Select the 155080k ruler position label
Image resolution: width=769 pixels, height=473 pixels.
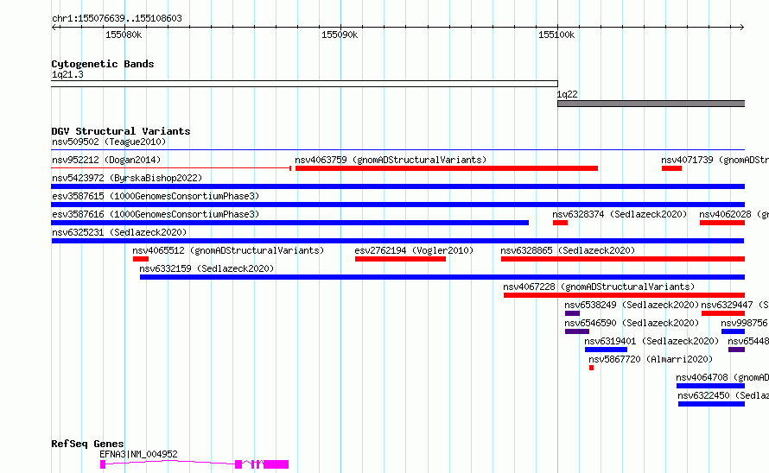click(x=124, y=35)
